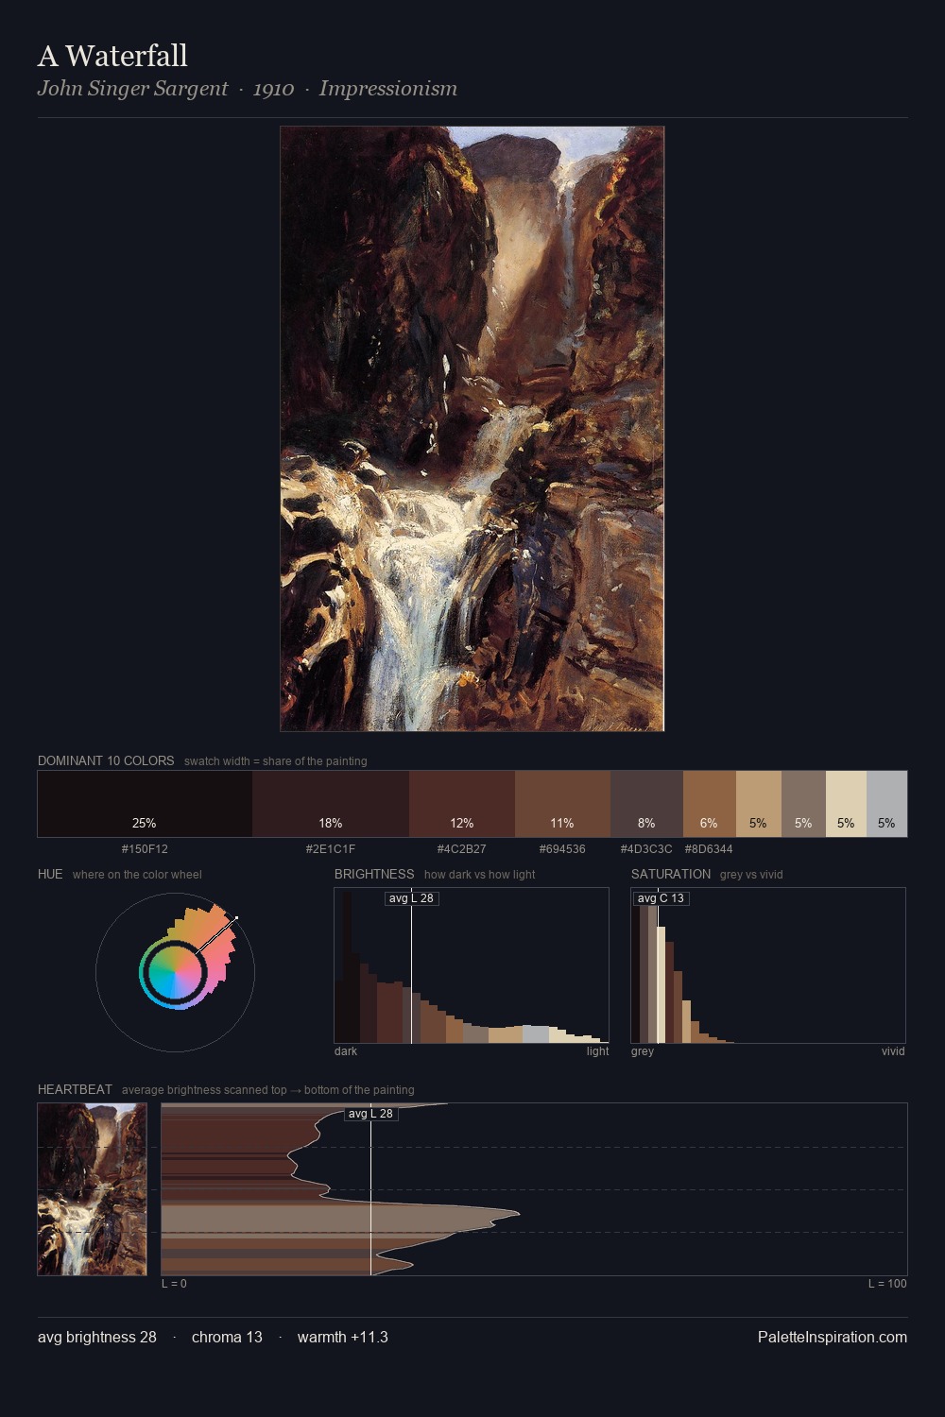Pick the 12% reddish-brown swatch
The image size is (945, 1417).
pyautogui.click(x=462, y=804)
